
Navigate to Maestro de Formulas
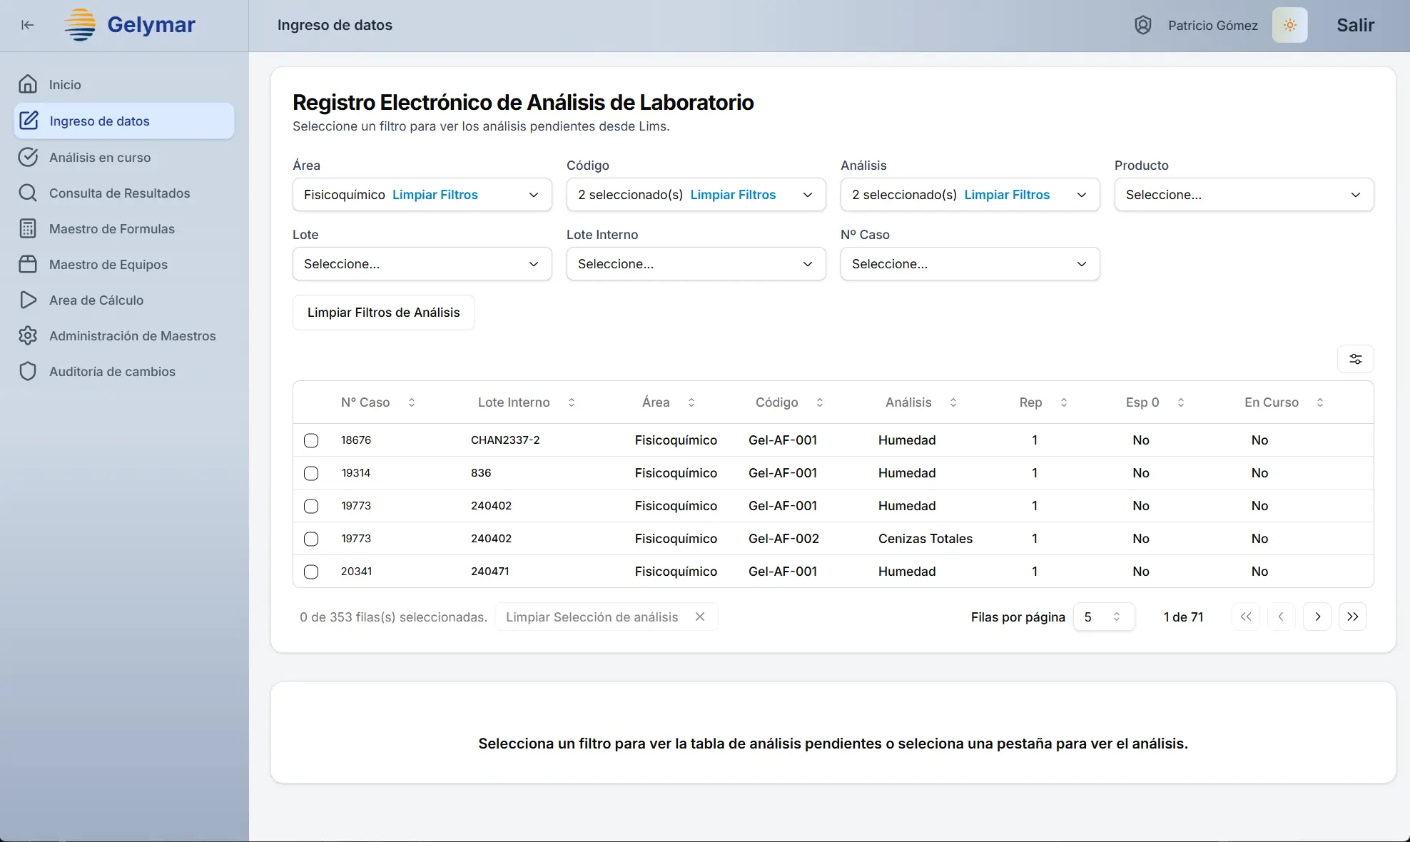(x=111, y=229)
